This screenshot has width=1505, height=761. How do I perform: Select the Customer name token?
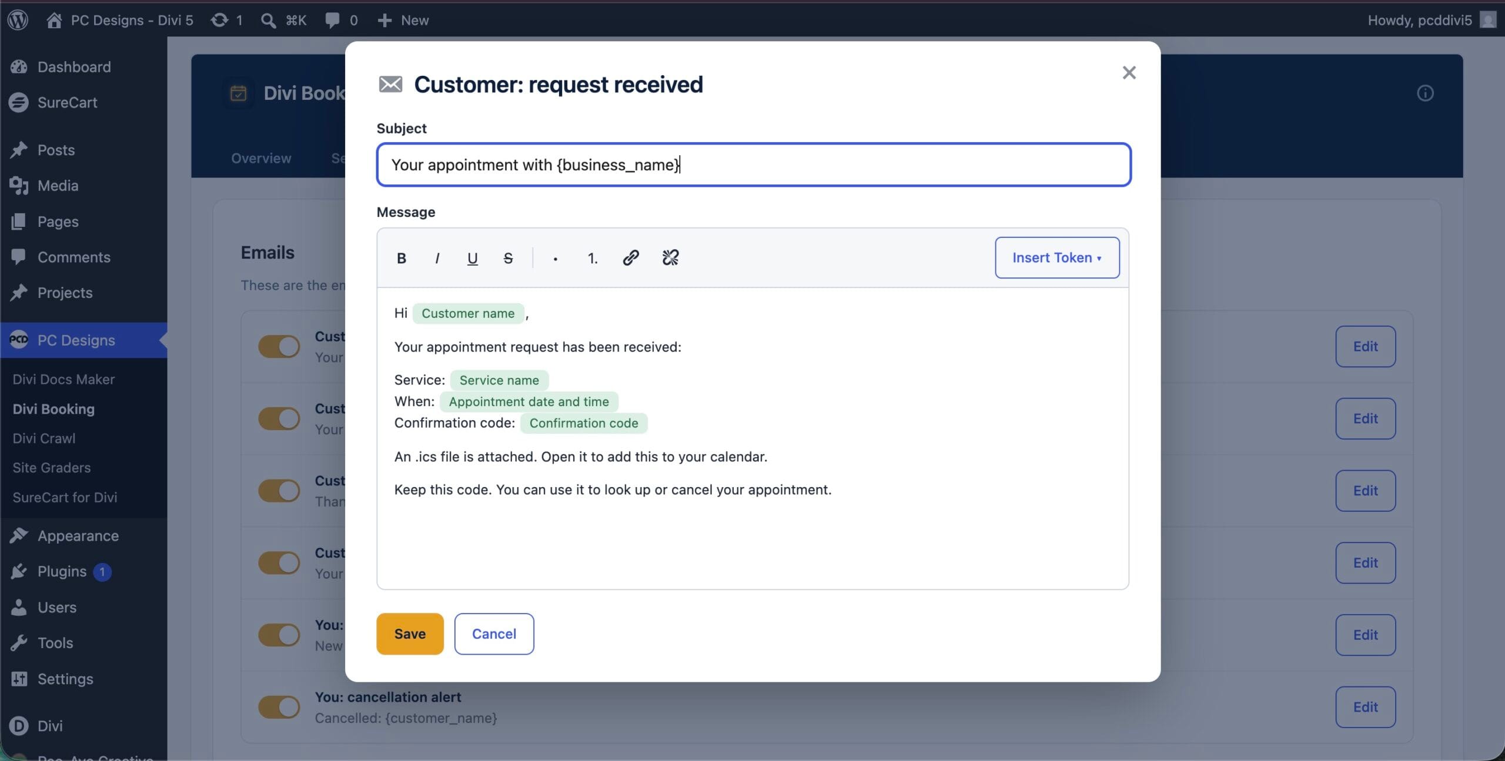[x=468, y=313]
